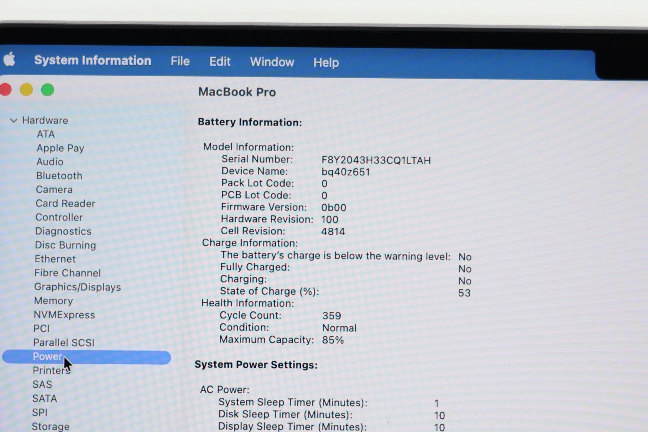Viewport: 648px width, 432px height.
Task: Select the Power item in the sidebar
Action: (x=47, y=357)
